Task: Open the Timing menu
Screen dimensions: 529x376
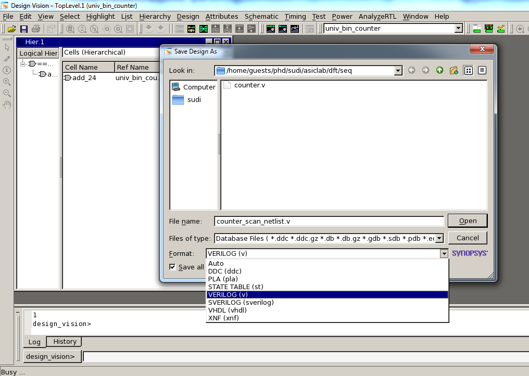Action: 295,17
